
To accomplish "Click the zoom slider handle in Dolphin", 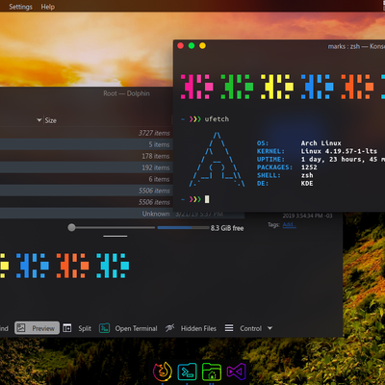I will coord(71,227).
